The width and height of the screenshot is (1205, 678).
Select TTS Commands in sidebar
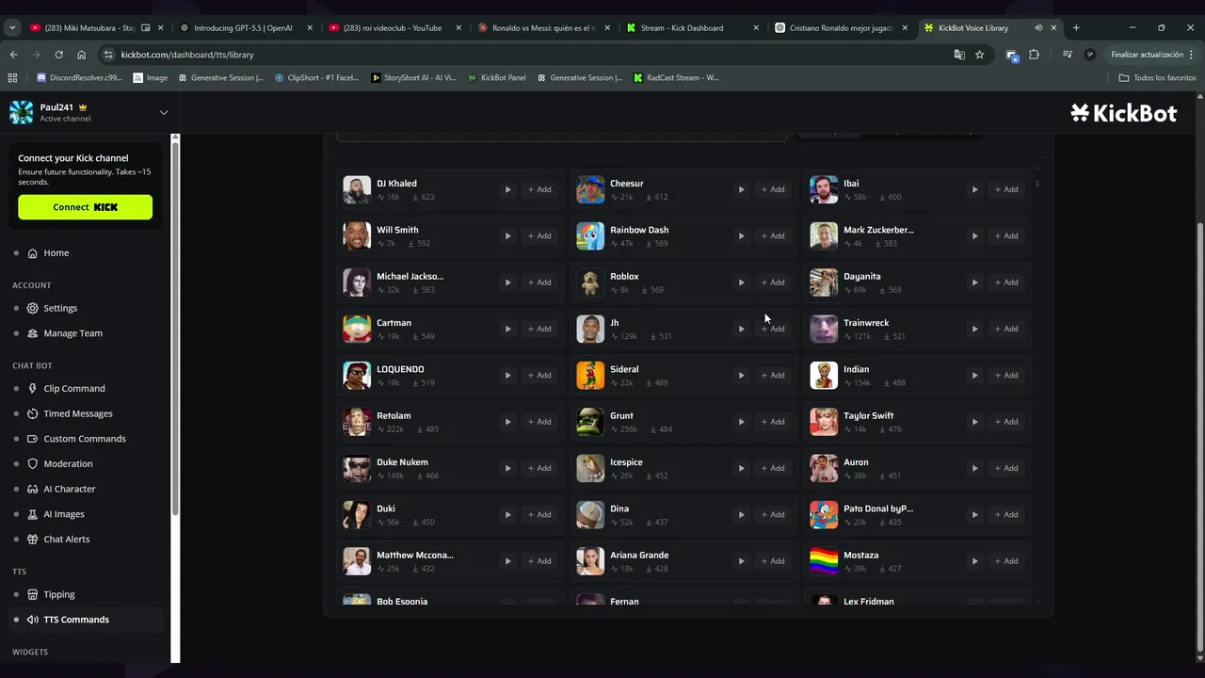[87, 620]
